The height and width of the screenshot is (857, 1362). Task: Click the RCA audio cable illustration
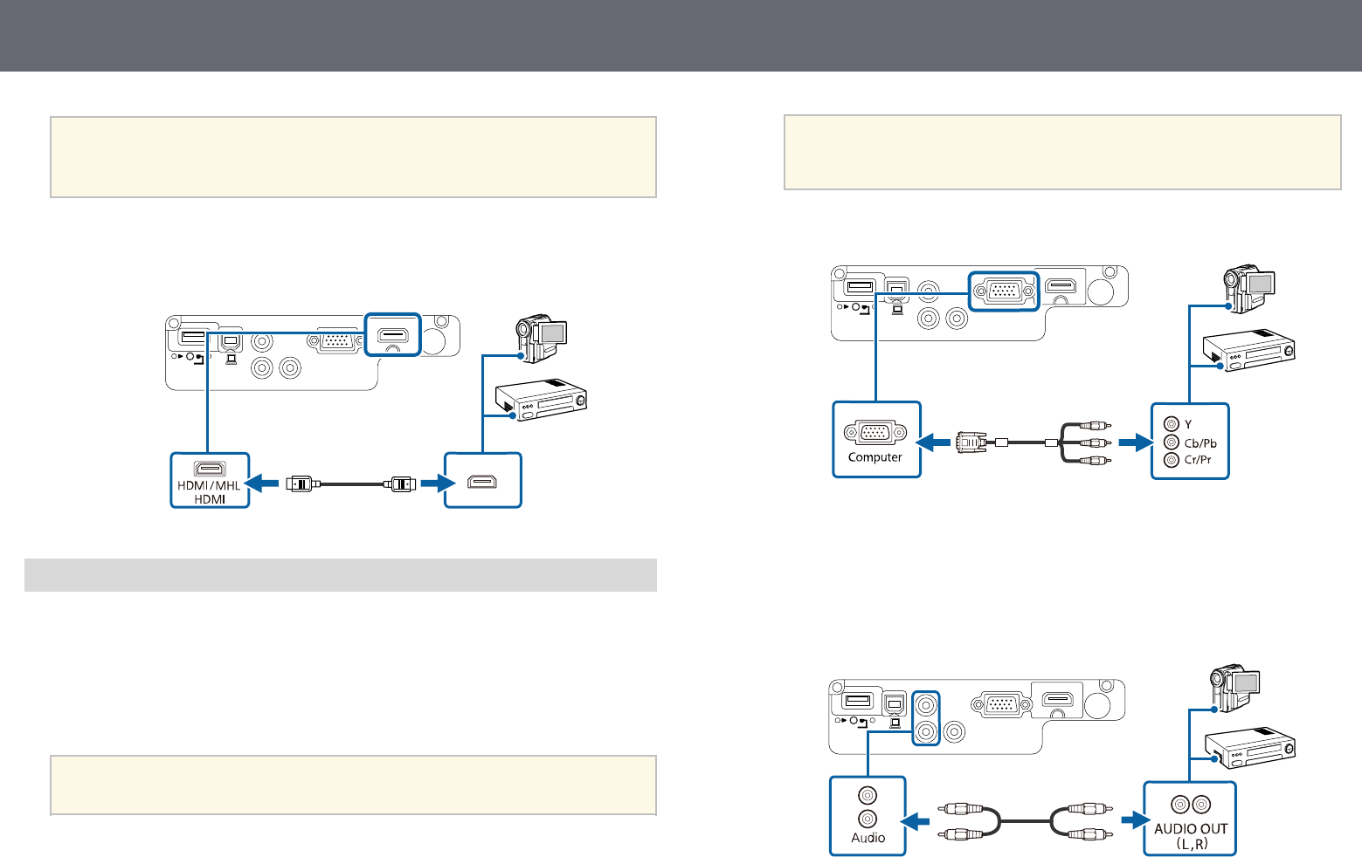coord(1026,820)
